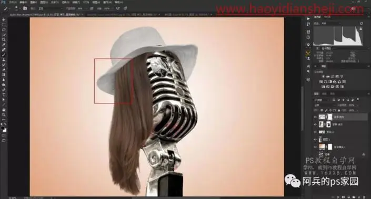Select the Blur tool
The width and height of the screenshot is (371, 199).
(4, 80)
